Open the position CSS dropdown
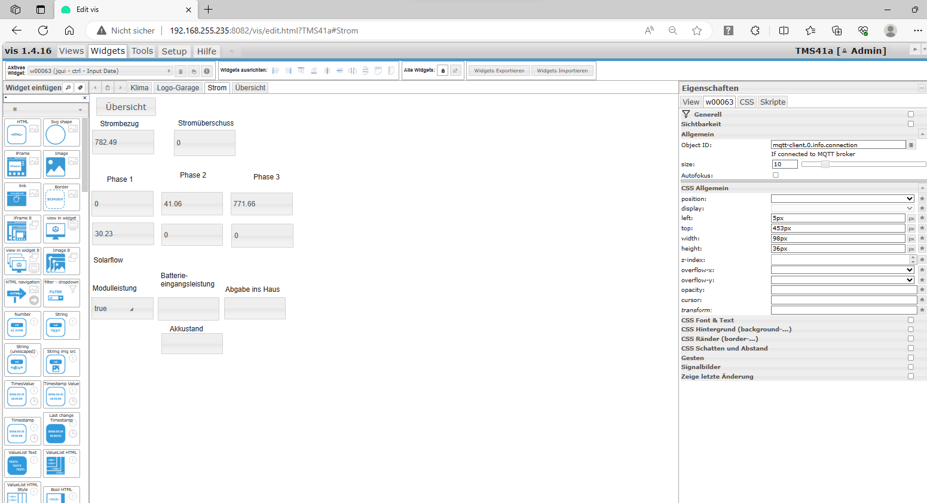 [x=843, y=199]
